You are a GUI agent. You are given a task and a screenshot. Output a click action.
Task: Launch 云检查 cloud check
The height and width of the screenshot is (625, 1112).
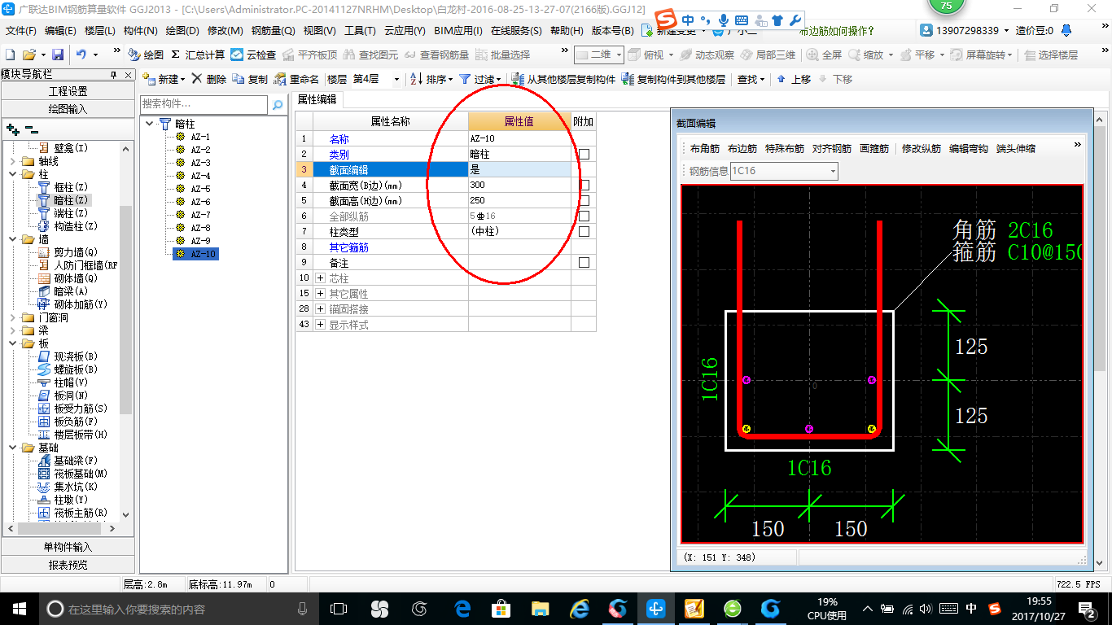click(253, 55)
